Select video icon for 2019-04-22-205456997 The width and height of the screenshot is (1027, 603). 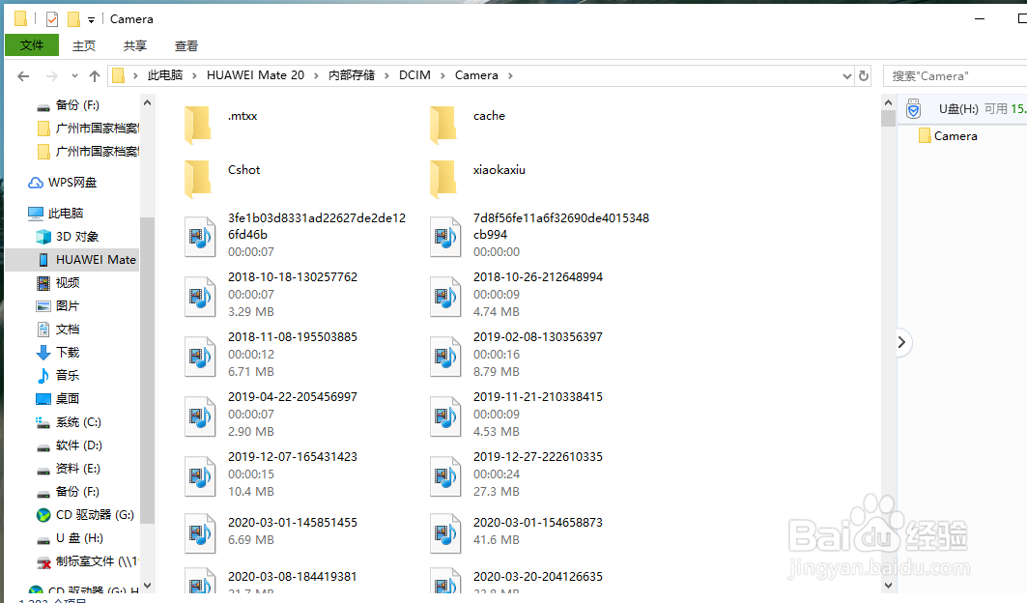pyautogui.click(x=200, y=416)
